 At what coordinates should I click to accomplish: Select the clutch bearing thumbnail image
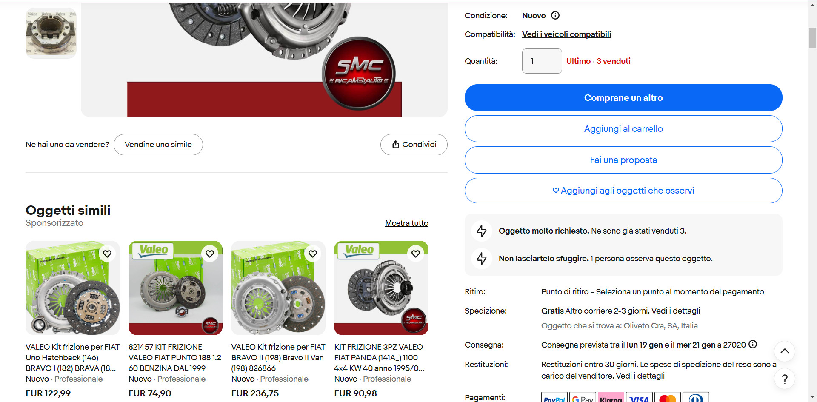[x=51, y=33]
